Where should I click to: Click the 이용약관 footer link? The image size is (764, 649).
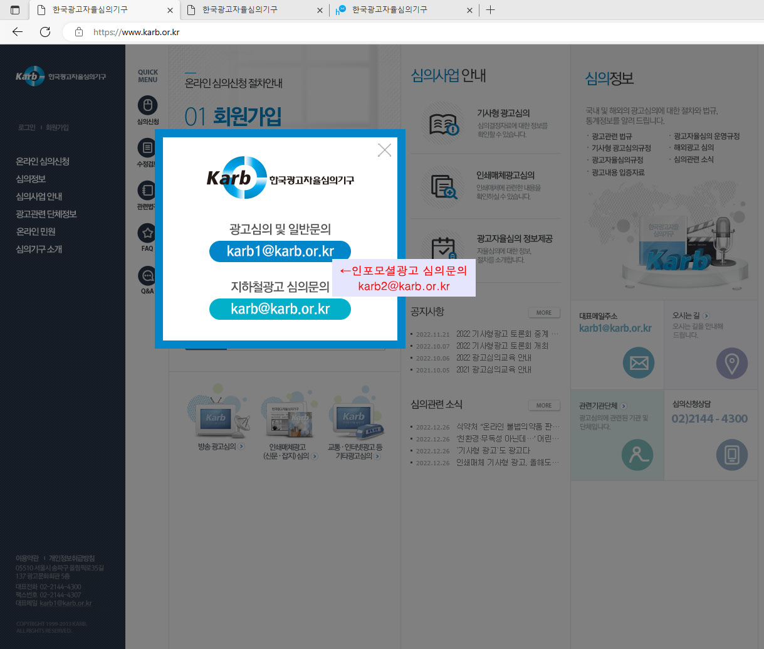coord(27,558)
